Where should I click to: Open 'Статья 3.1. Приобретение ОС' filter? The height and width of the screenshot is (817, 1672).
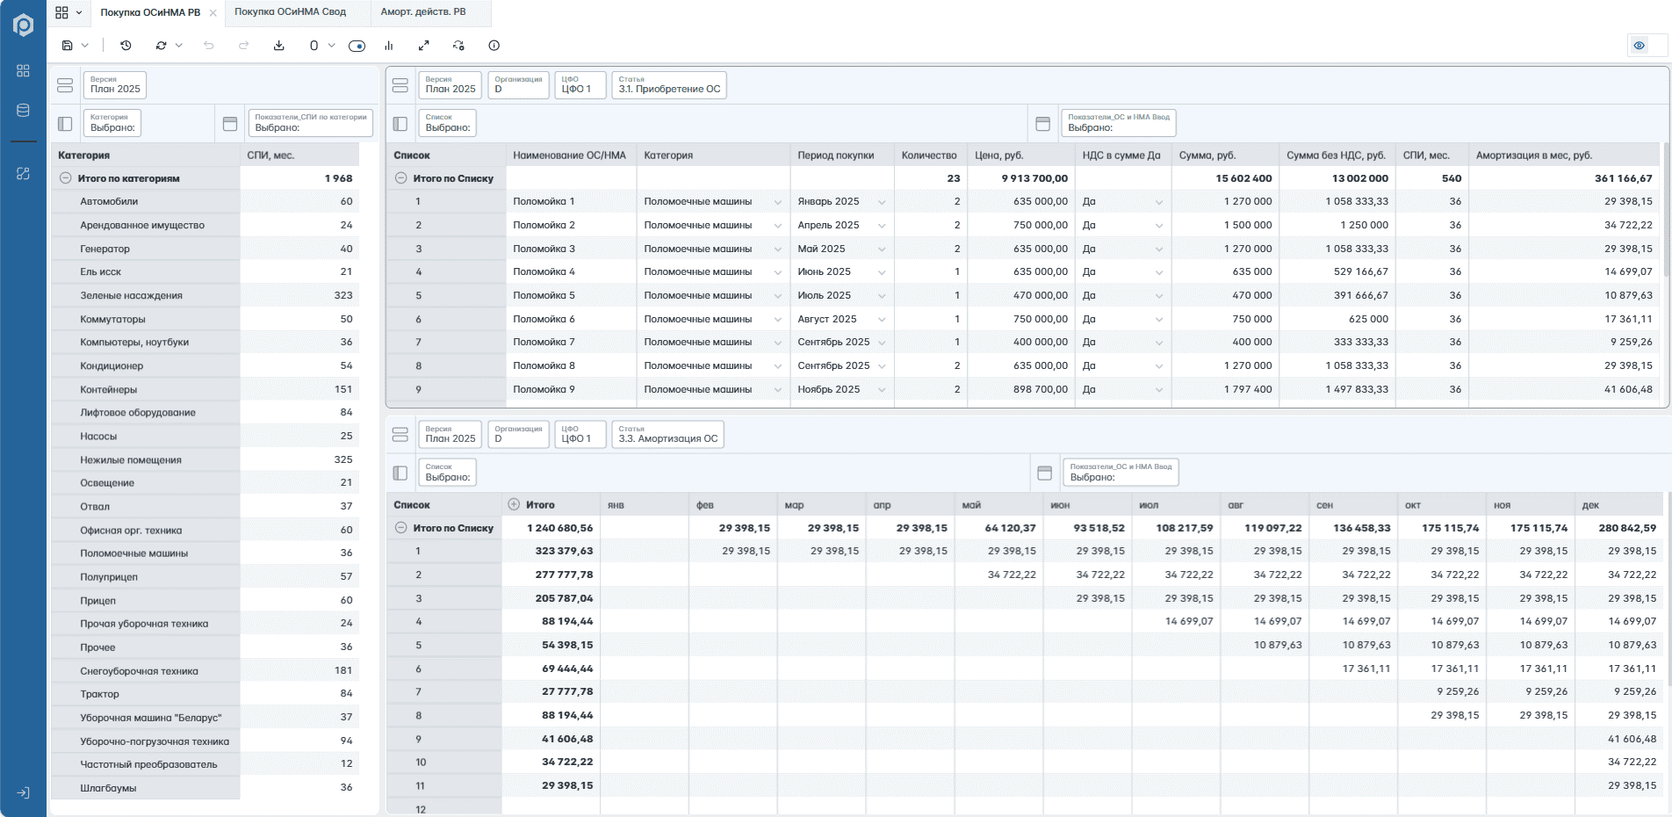(x=669, y=85)
